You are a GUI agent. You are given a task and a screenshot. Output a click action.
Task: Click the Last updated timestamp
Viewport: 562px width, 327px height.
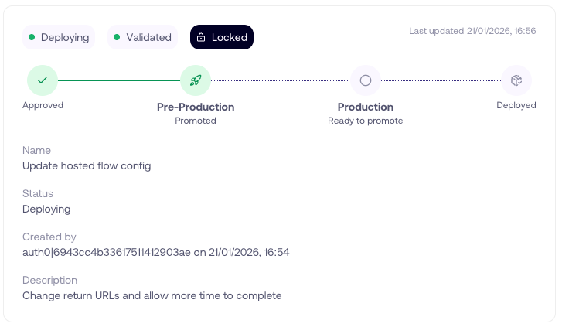tap(472, 32)
